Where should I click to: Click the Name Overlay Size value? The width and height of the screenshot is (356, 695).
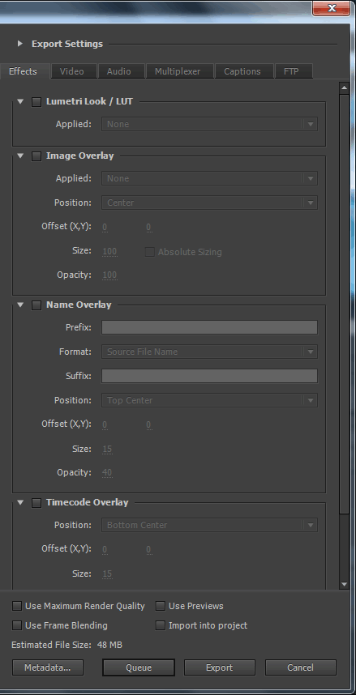[x=107, y=449]
